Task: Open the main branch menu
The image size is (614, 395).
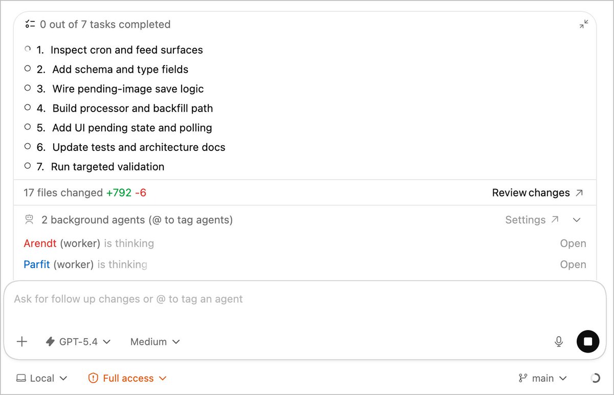Action: click(x=543, y=378)
